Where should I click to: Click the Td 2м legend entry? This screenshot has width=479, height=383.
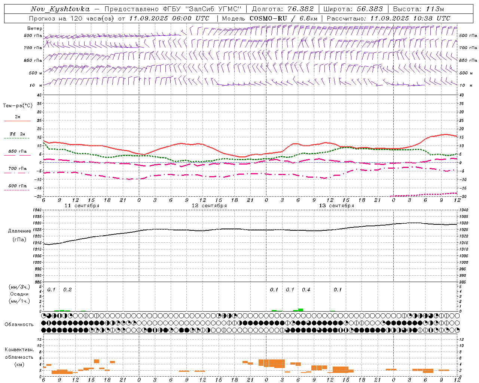[17, 134]
